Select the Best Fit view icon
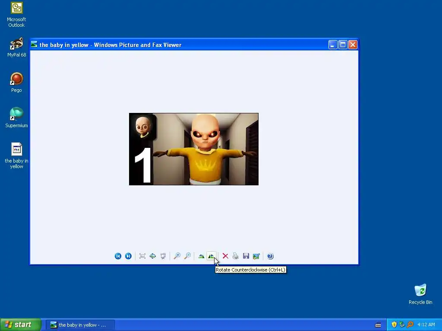This screenshot has height=331, width=442. point(142,256)
